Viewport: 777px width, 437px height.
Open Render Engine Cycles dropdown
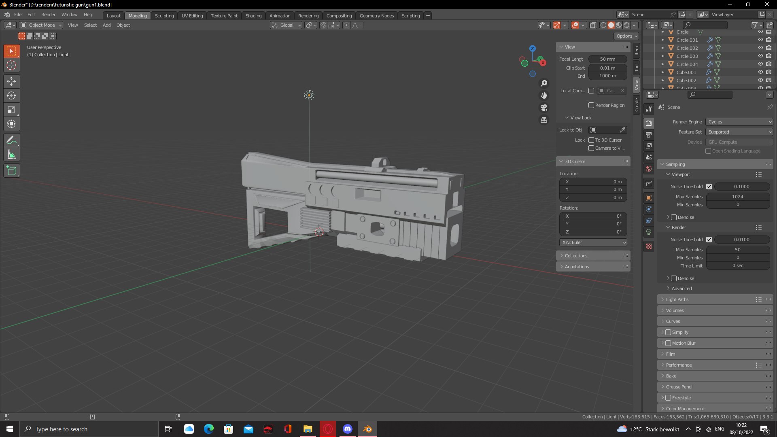click(x=739, y=122)
